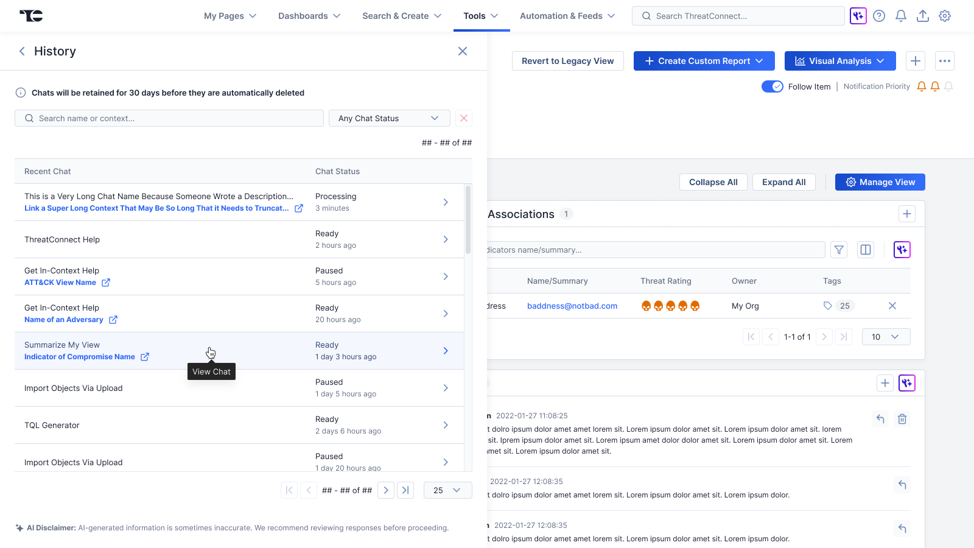Open the Automation & Feeds menu
This screenshot has width=974, height=548.
coord(567,16)
